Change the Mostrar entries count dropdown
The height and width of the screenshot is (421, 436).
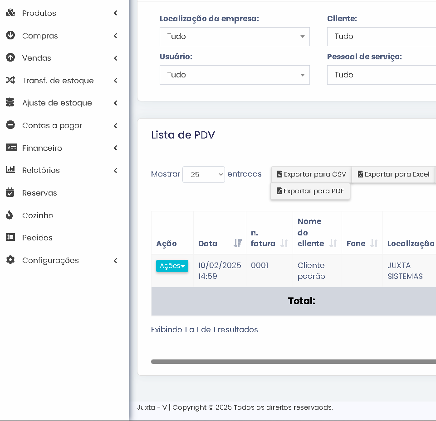203,174
